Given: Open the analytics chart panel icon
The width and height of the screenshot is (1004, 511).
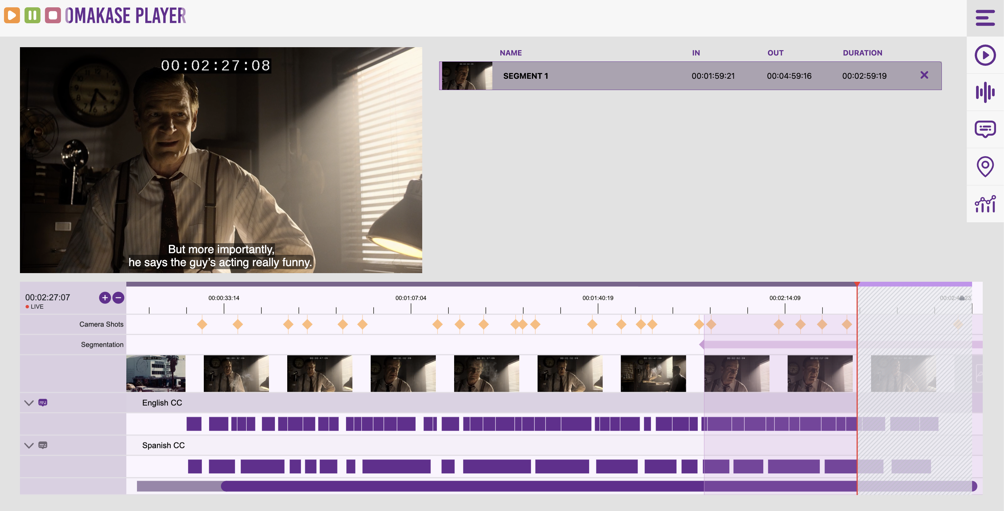Looking at the screenshot, I should [x=985, y=204].
